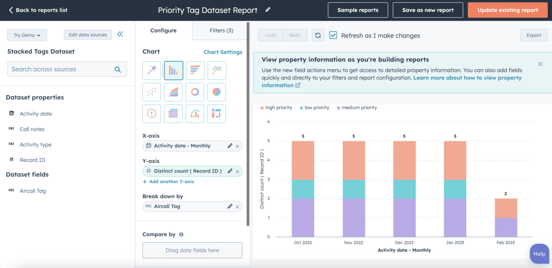The width and height of the screenshot is (552, 268).
Task: Toggle Refresh as I make changes
Action: click(x=333, y=35)
